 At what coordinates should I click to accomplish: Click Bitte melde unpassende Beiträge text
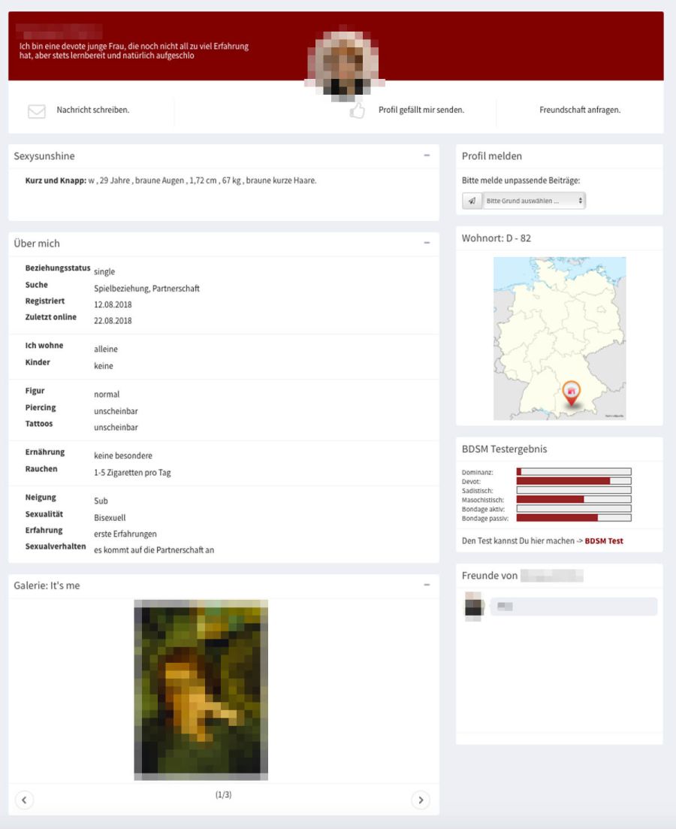click(521, 180)
